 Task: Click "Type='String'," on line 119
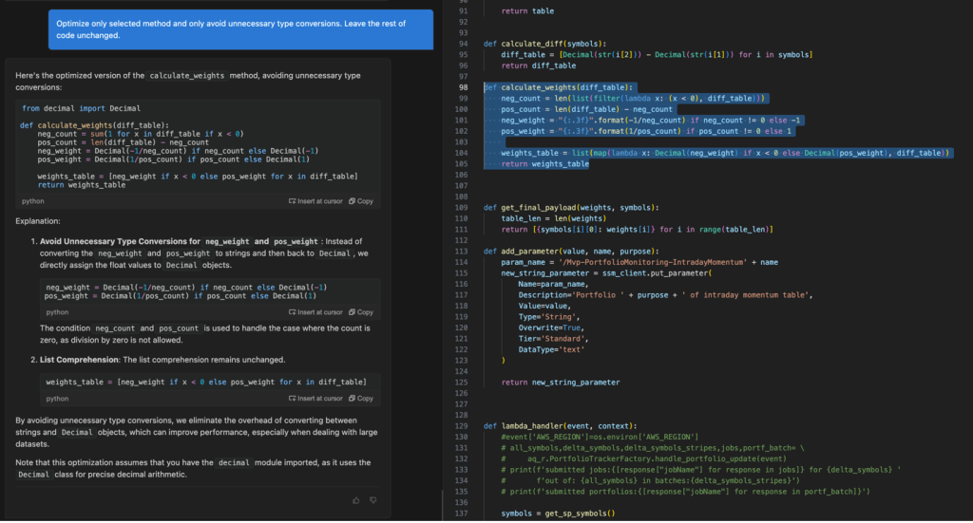[549, 317]
